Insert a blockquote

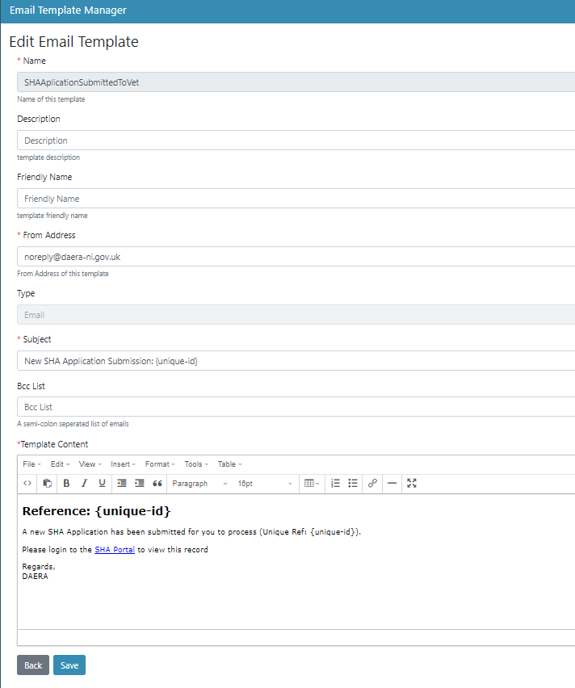point(157,484)
